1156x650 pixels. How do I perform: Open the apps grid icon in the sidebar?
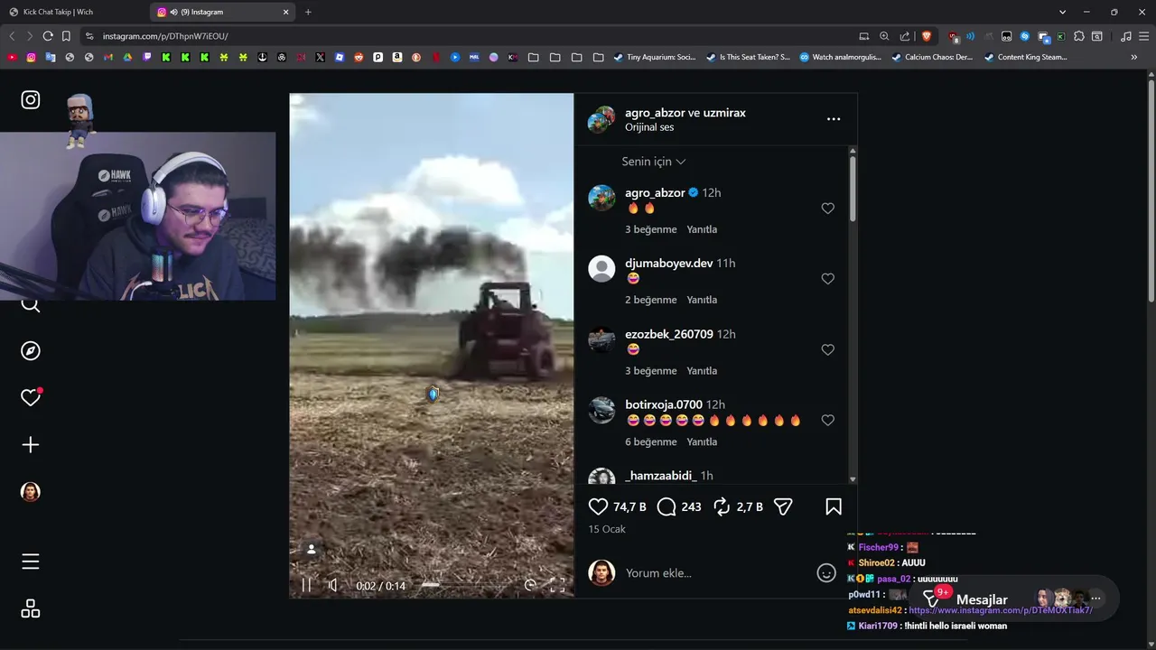coord(31,609)
